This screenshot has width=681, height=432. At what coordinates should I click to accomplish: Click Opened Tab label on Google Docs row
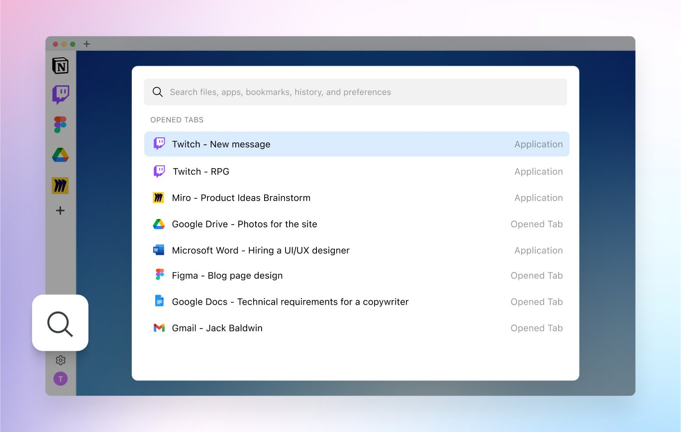click(x=537, y=302)
